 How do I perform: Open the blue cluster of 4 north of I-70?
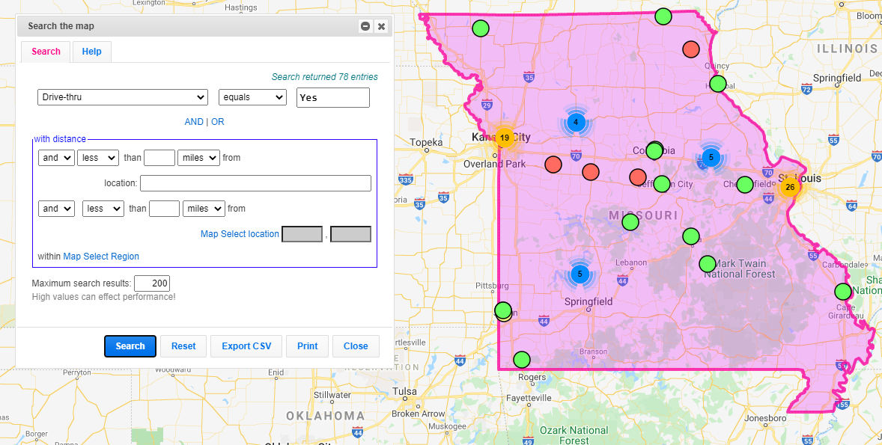pos(575,122)
